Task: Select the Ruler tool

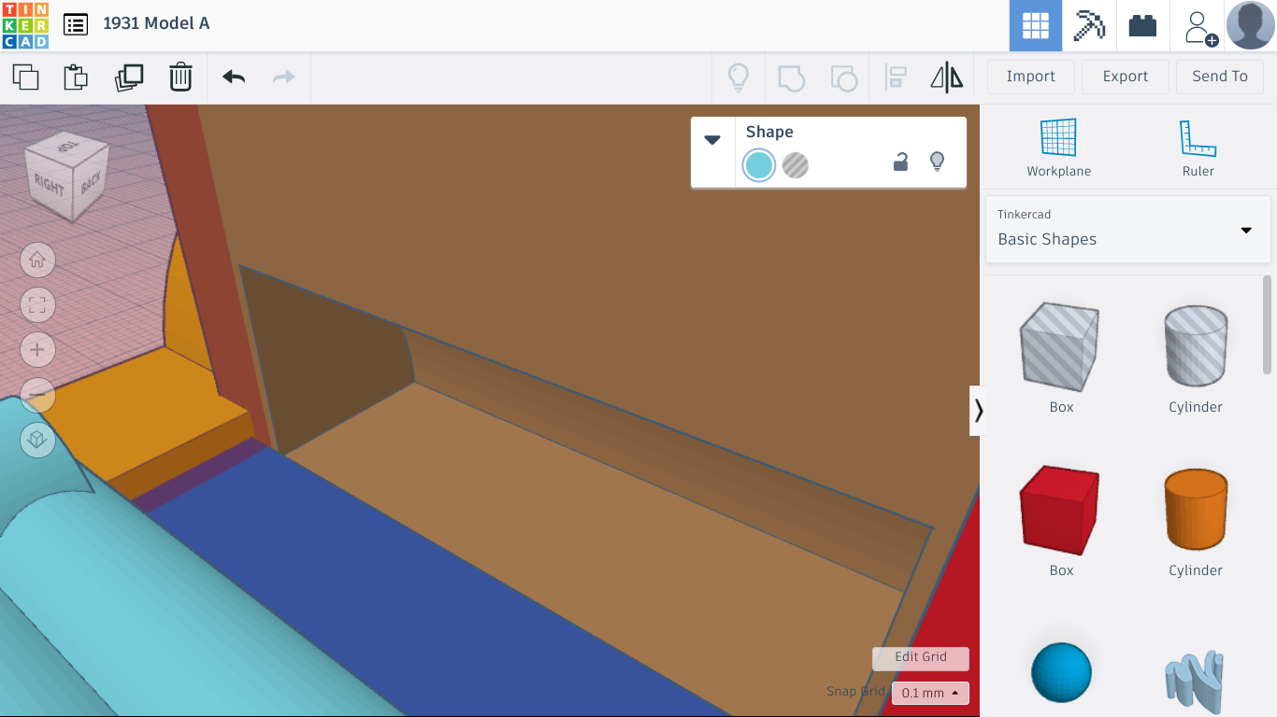Action: tap(1197, 145)
